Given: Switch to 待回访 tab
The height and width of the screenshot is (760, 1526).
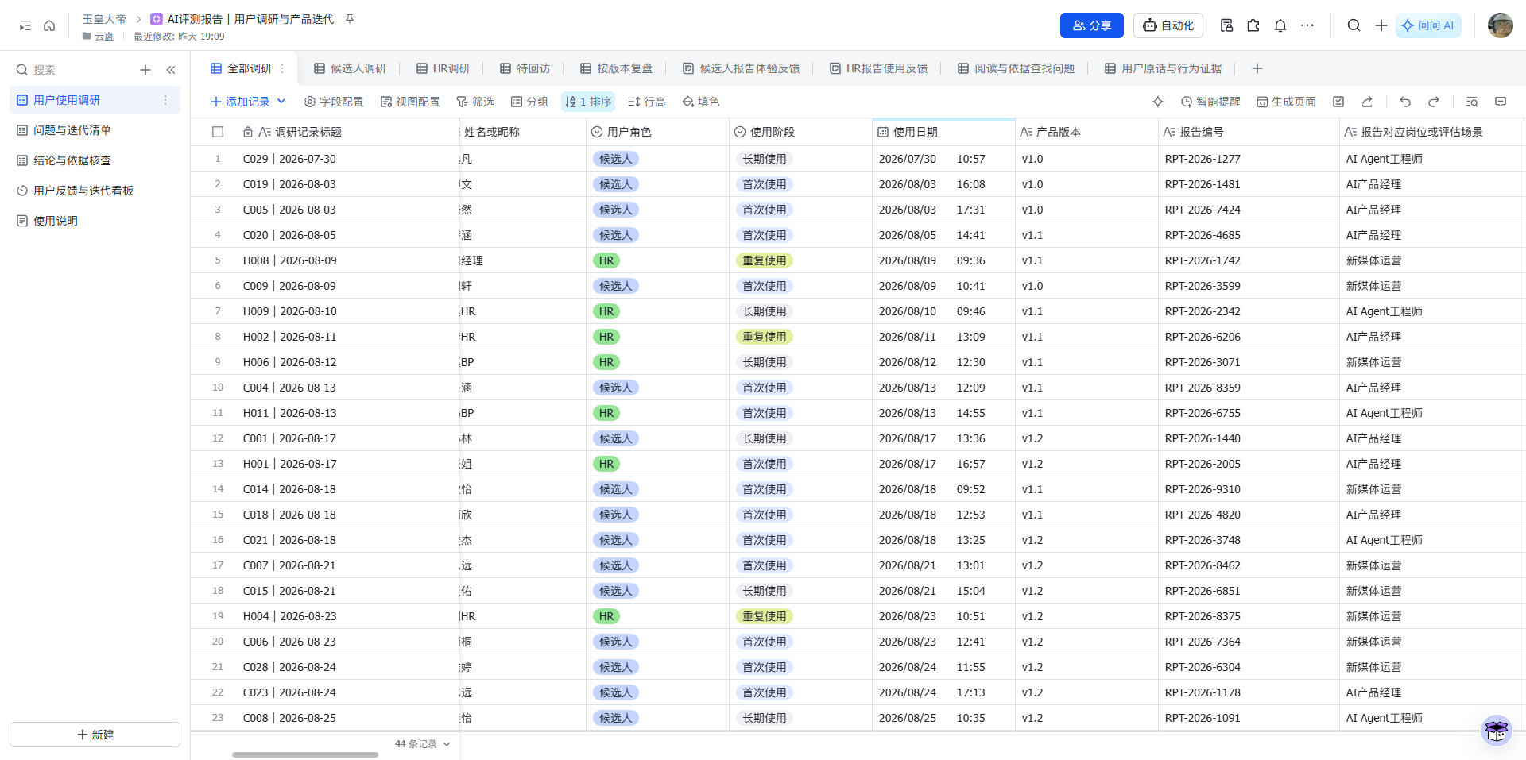Looking at the screenshot, I should pyautogui.click(x=525, y=68).
